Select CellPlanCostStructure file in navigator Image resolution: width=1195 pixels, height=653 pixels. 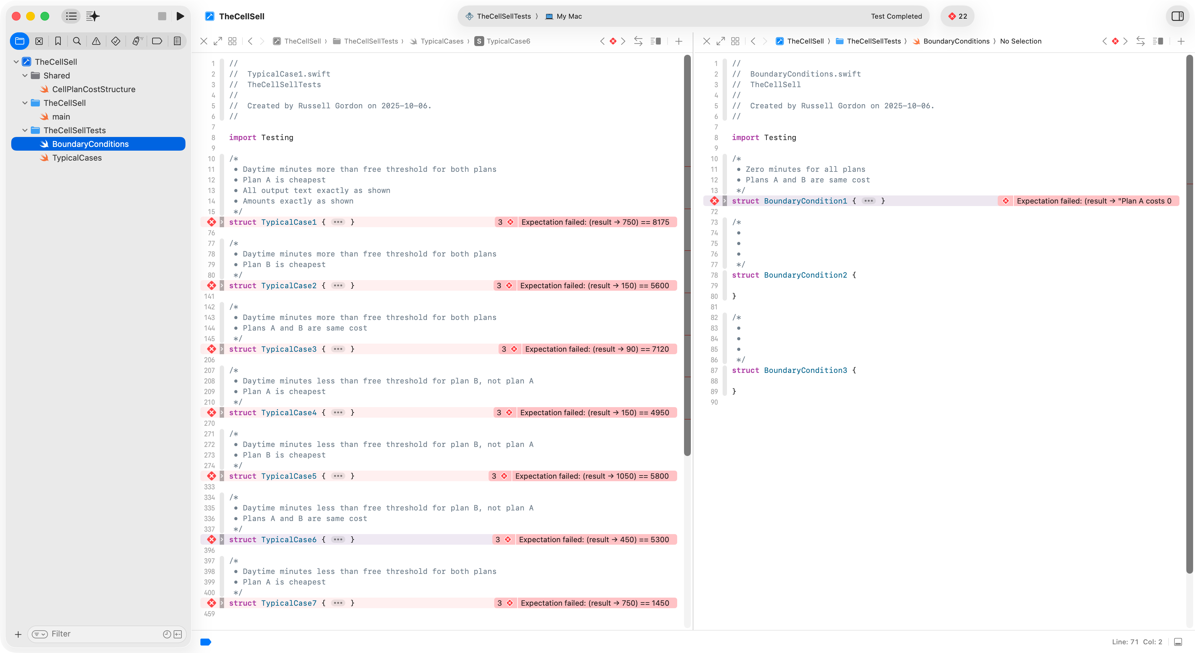(x=94, y=89)
